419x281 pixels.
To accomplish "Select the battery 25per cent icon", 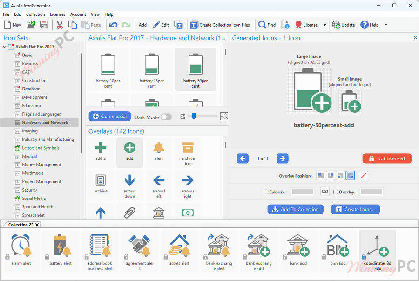I will (151, 70).
